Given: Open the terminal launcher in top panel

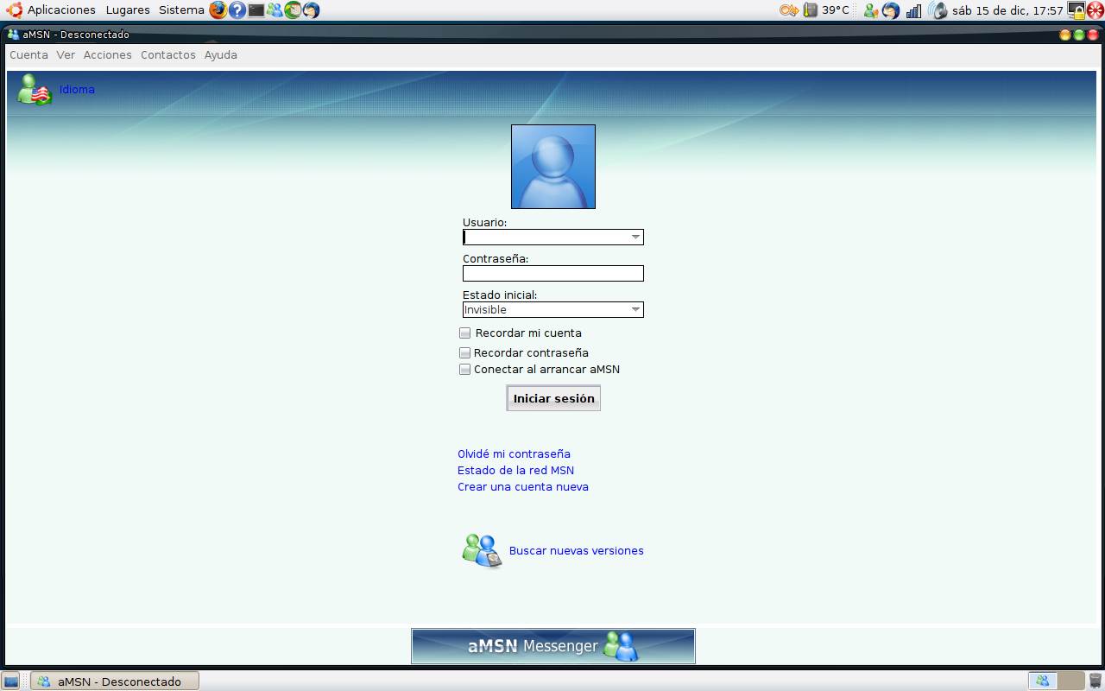Looking at the screenshot, I should coord(256,10).
